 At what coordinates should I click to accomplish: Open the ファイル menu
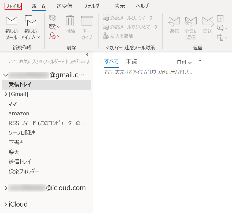[x=13, y=6]
